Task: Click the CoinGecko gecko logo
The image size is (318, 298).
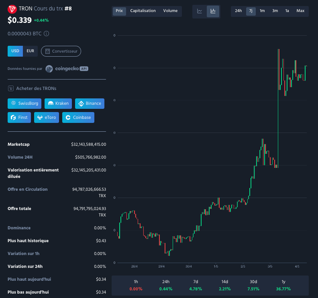Action: (x=49, y=69)
